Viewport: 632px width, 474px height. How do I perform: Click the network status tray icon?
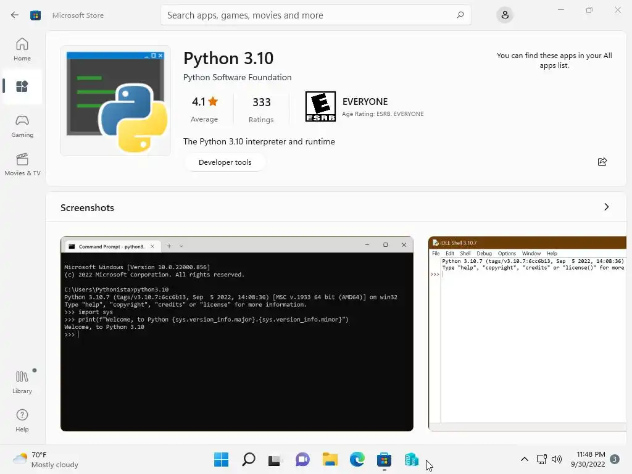(542, 459)
